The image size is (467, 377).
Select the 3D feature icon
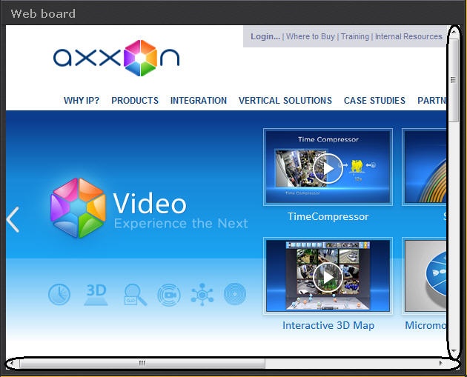tap(96, 295)
